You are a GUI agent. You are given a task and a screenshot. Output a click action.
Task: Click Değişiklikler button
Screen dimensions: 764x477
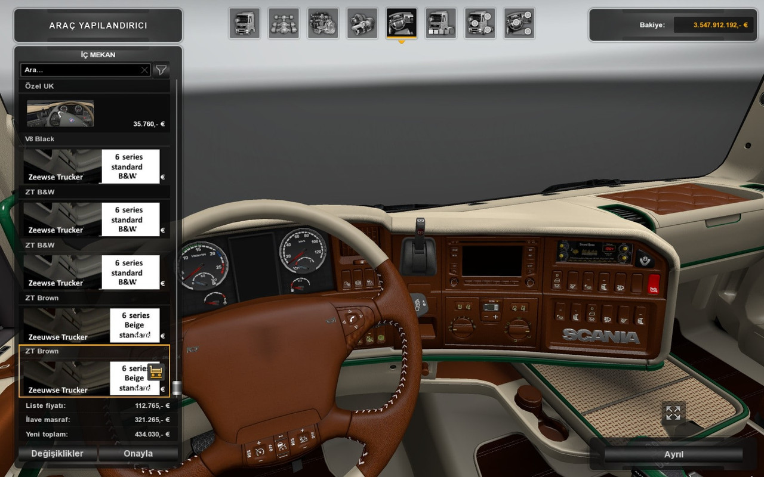[57, 454]
